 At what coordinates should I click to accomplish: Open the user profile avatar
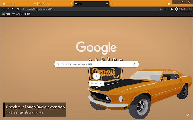click(176, 9)
